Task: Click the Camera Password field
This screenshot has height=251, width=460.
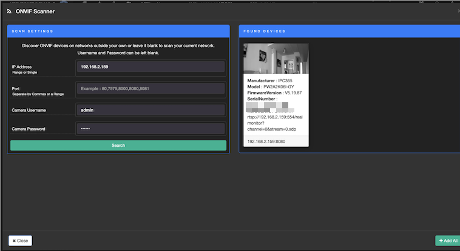Action: [151, 129]
